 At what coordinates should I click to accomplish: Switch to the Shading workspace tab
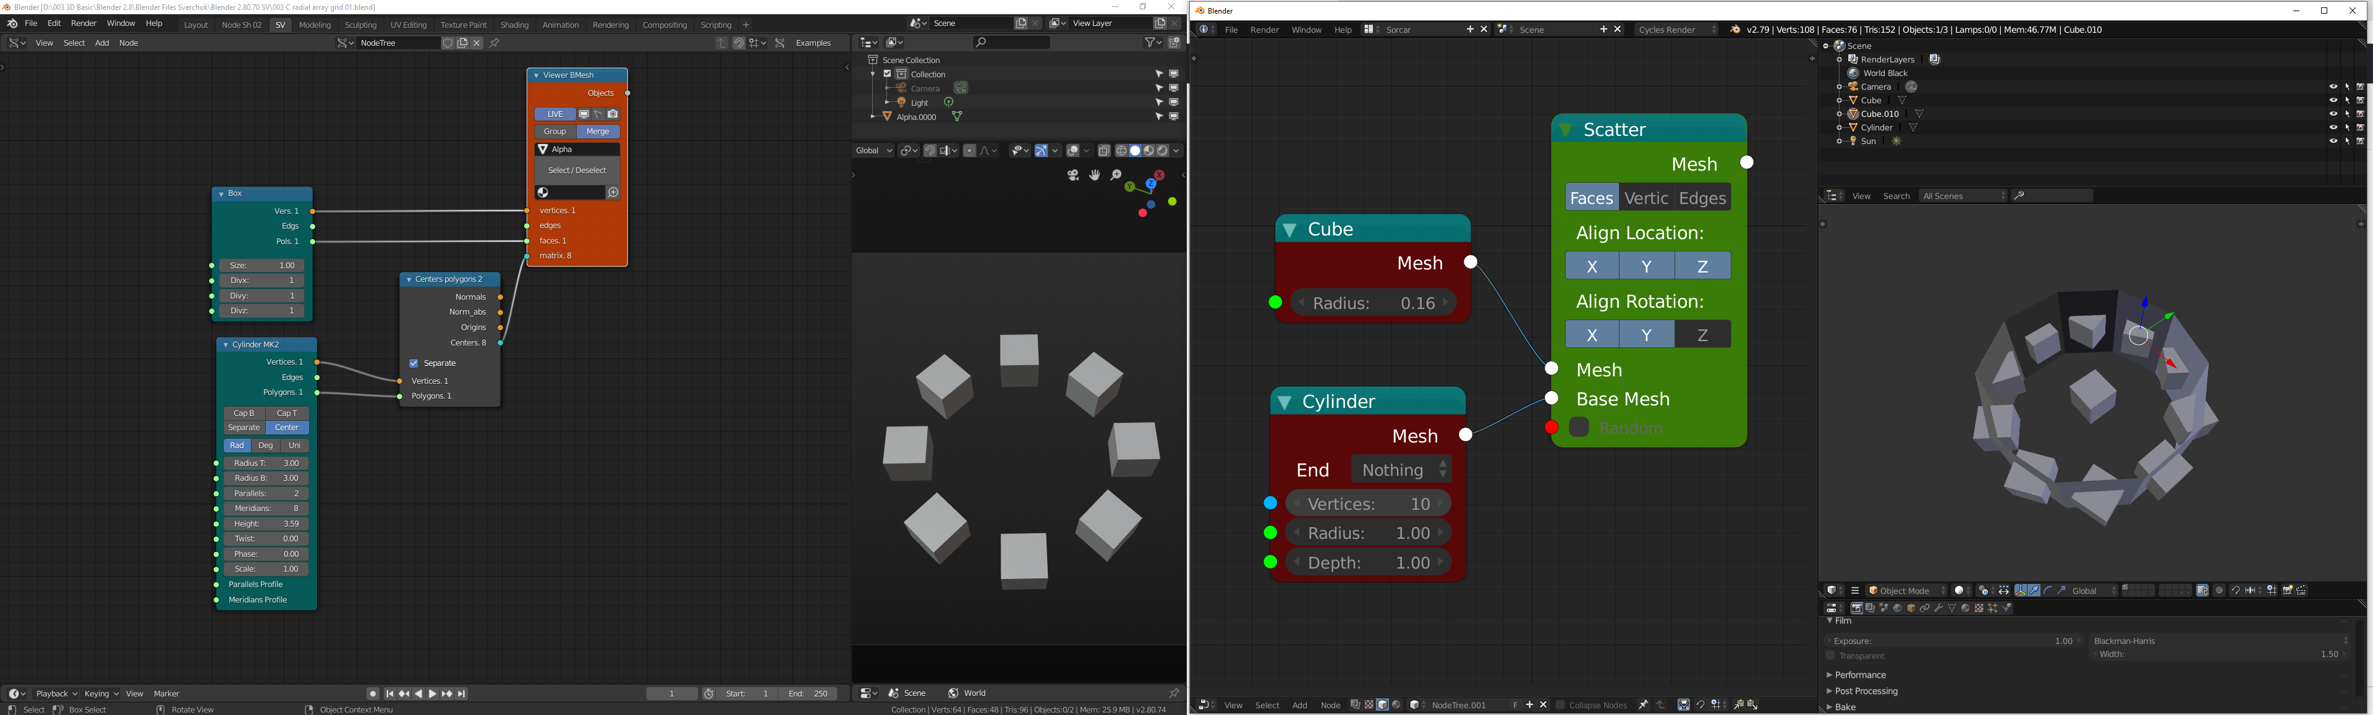point(514,25)
